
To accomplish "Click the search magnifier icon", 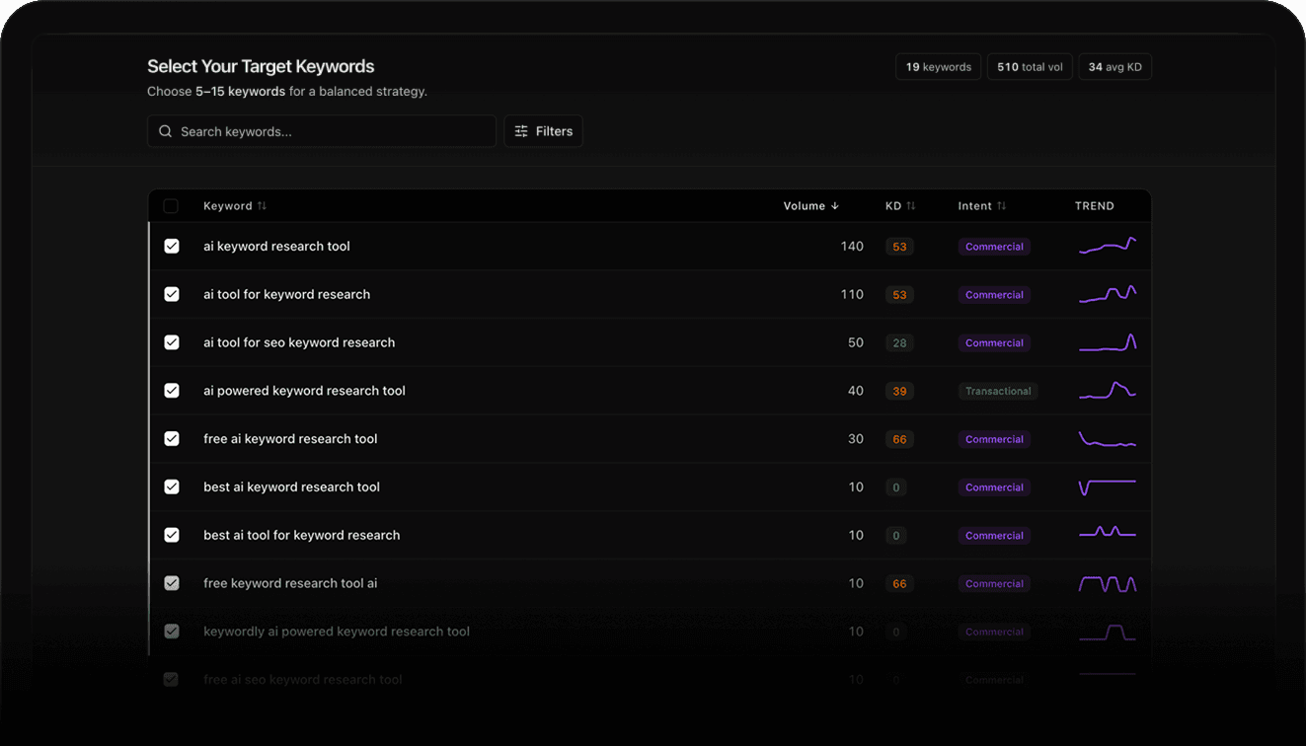I will coord(165,130).
